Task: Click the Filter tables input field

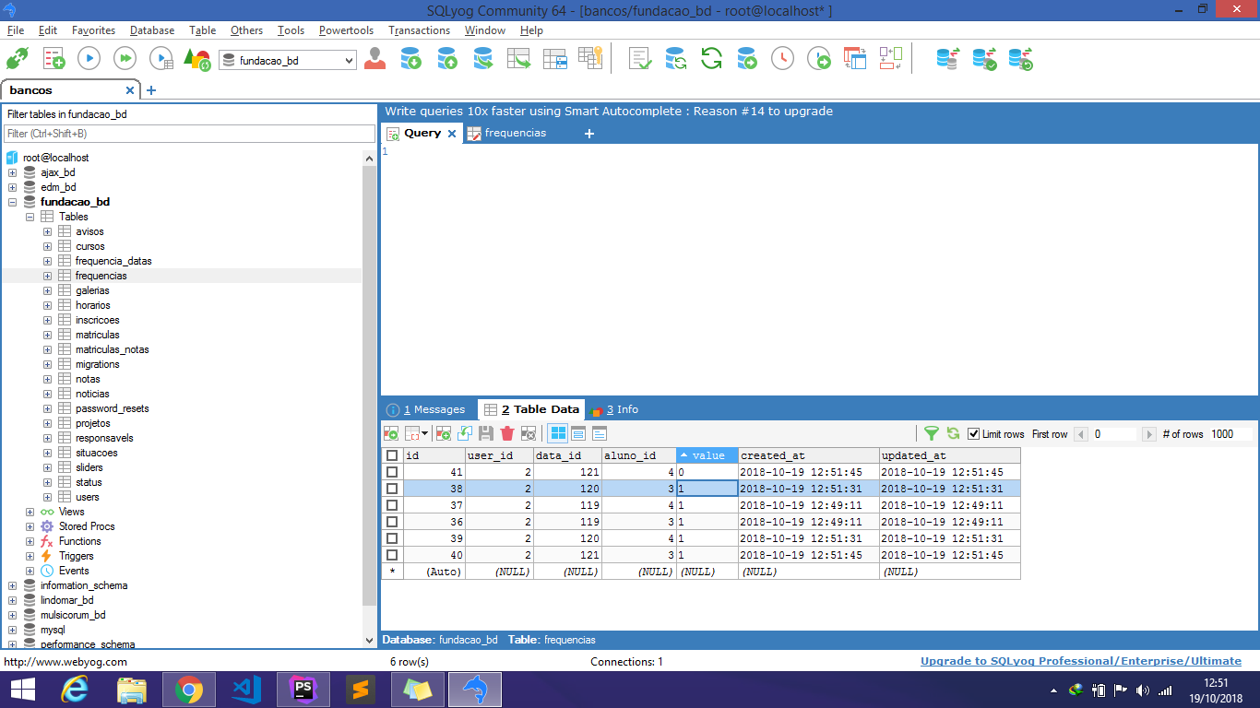Action: [x=189, y=134]
